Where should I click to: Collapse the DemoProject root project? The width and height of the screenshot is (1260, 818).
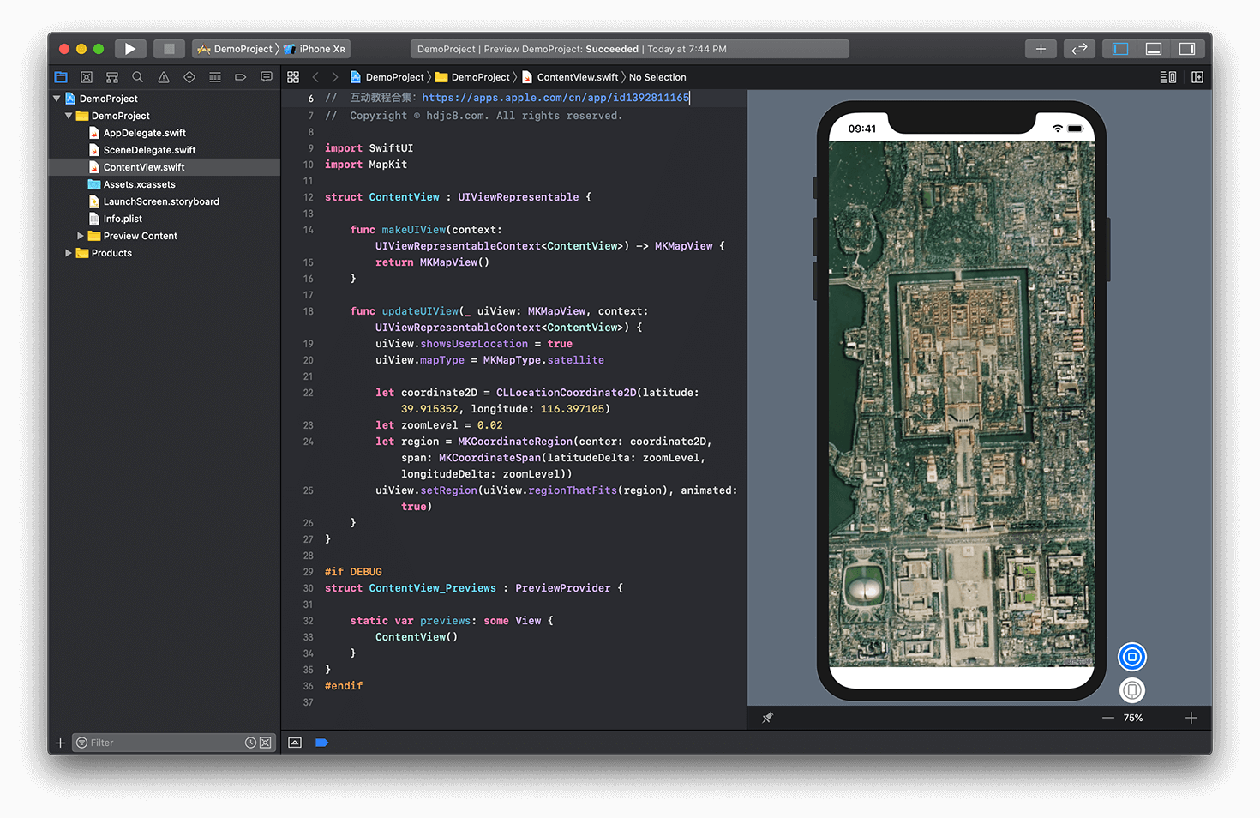point(57,99)
